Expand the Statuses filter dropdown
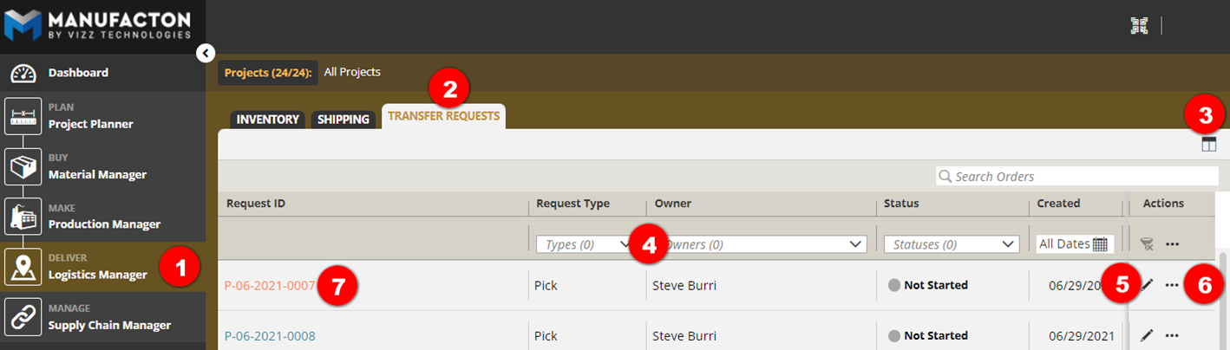Viewport: 1230px width, 350px height. pyautogui.click(x=951, y=244)
